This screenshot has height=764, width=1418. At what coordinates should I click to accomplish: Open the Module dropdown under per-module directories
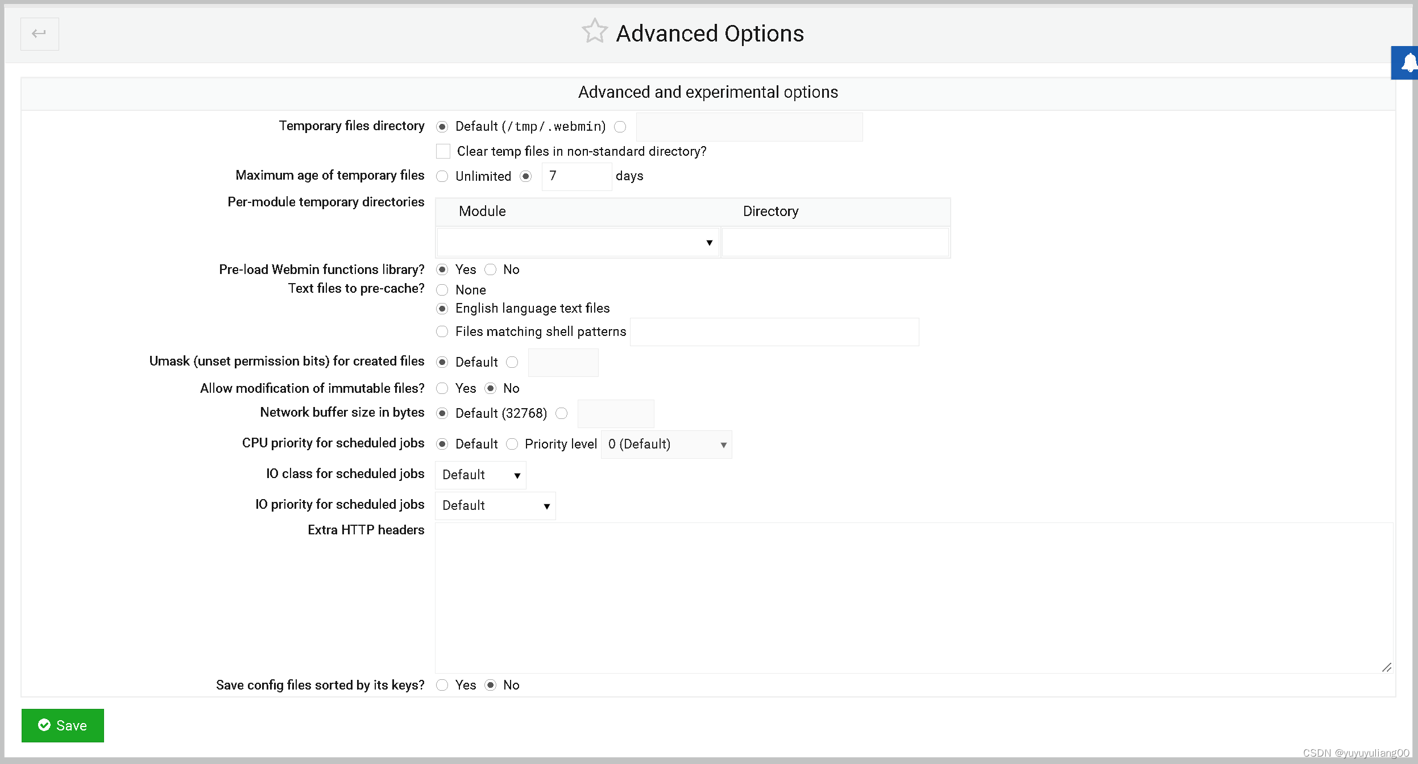click(x=578, y=242)
